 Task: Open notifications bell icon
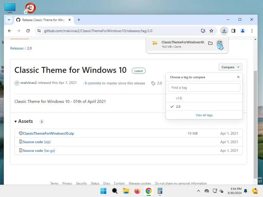[246, 191]
